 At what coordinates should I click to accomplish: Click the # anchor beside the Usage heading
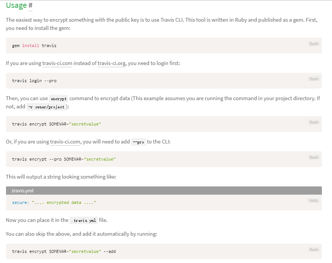click(30, 6)
